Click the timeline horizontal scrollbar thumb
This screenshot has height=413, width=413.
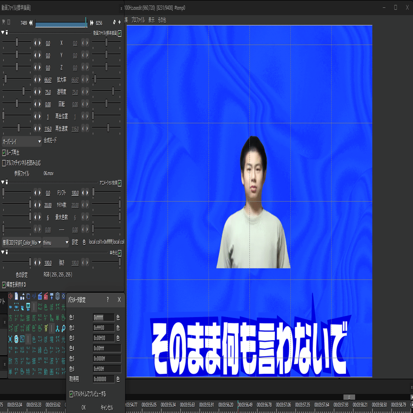click(x=349, y=397)
